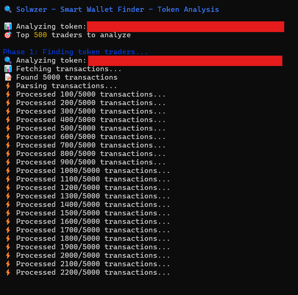298x295 pixels.
Task: Click the yellow 500 number in Top traders line
Action: [x=40, y=35]
